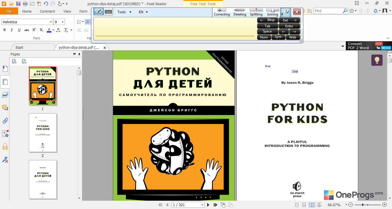
Task: Open the Helvetica font name dropdown
Action: pyautogui.click(x=51, y=22)
